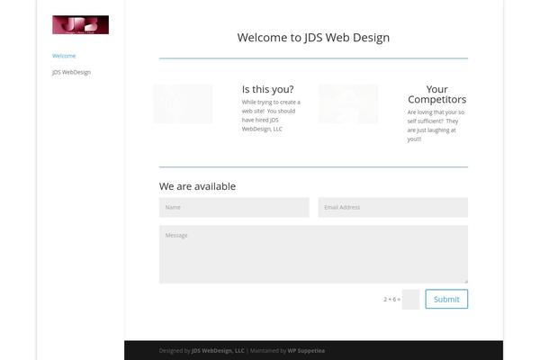Click image beside "Your Competitors"
The width and height of the screenshot is (540, 360).
click(348, 103)
